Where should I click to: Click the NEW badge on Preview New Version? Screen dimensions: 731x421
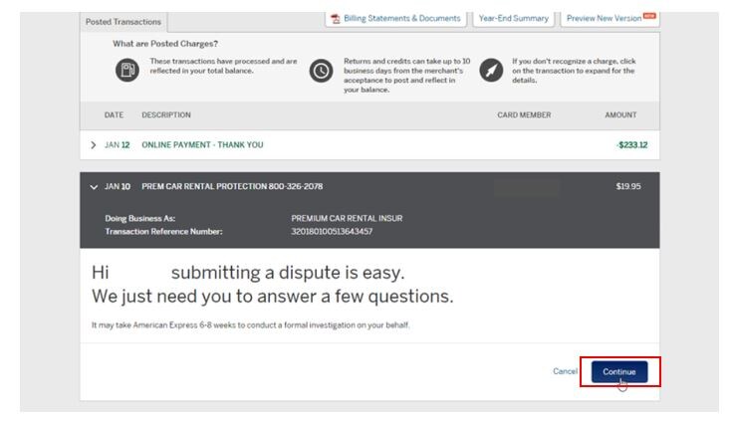[x=649, y=16]
